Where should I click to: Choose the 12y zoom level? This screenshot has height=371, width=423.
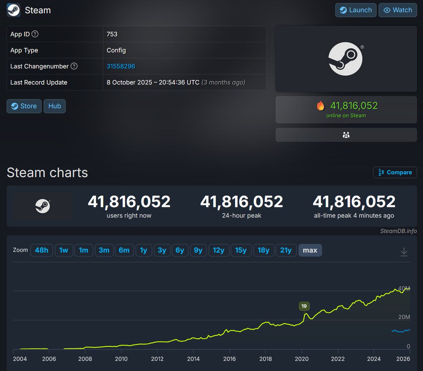pos(219,250)
